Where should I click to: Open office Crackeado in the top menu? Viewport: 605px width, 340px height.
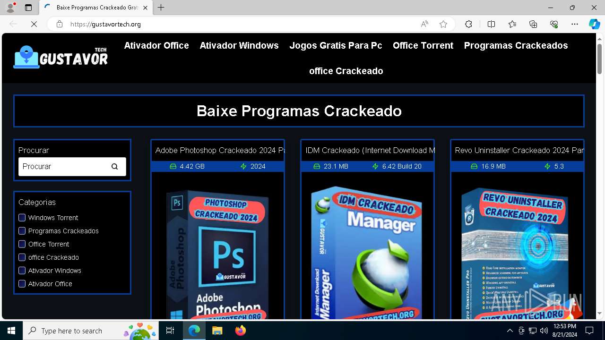[346, 71]
